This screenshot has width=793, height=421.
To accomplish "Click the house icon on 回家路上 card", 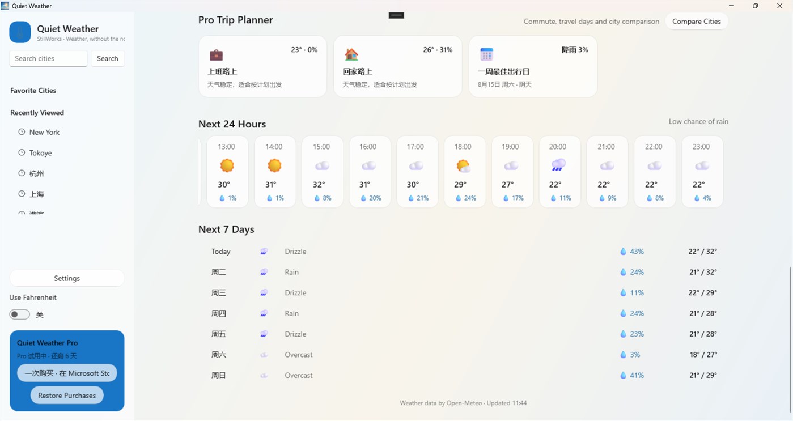I will pyautogui.click(x=351, y=54).
